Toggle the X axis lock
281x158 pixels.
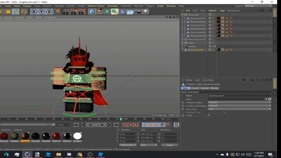pos(33,12)
